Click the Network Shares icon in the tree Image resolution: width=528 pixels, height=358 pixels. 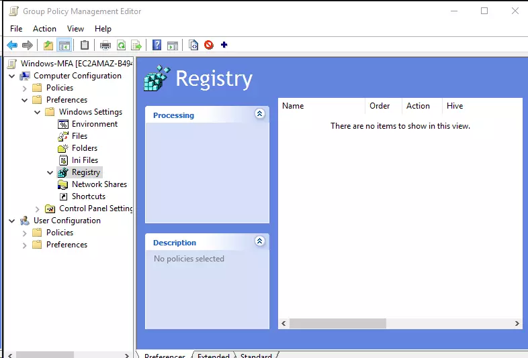[63, 184]
